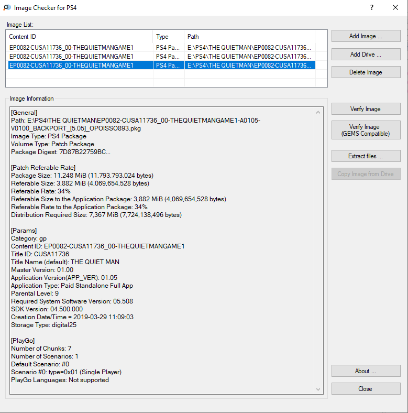Click the Image Type: PS4 Package line

[x=49, y=136]
